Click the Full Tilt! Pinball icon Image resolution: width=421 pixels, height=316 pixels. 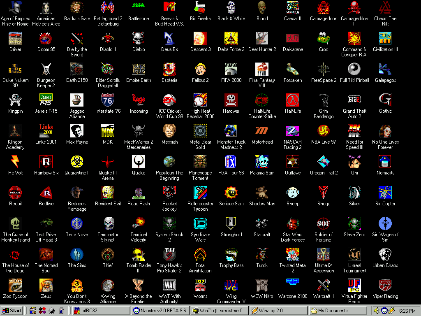354,69
